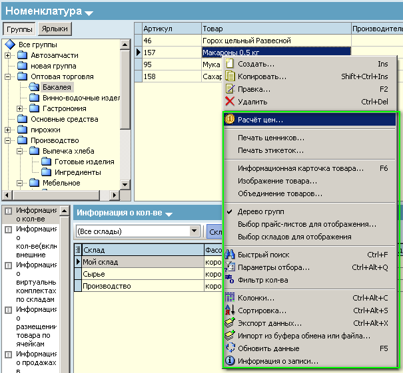
Task: Click the Сортировка A-Я sort icon
Action: pos(230,310)
